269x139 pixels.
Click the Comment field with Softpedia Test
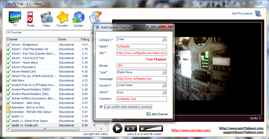tap(142, 99)
